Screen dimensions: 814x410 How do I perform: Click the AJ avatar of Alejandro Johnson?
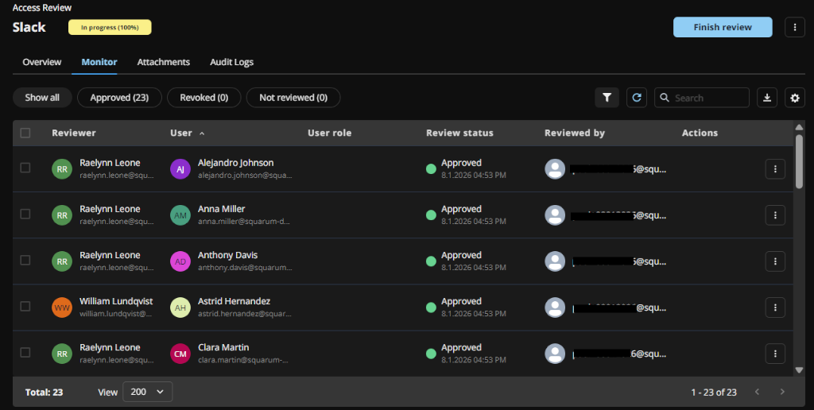click(x=180, y=169)
